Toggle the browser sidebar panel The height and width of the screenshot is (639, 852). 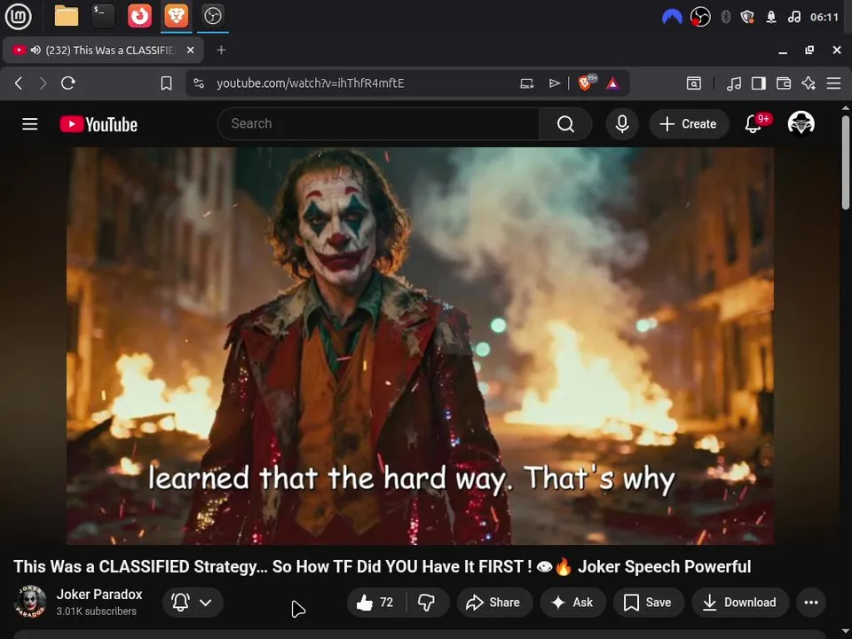pos(759,83)
